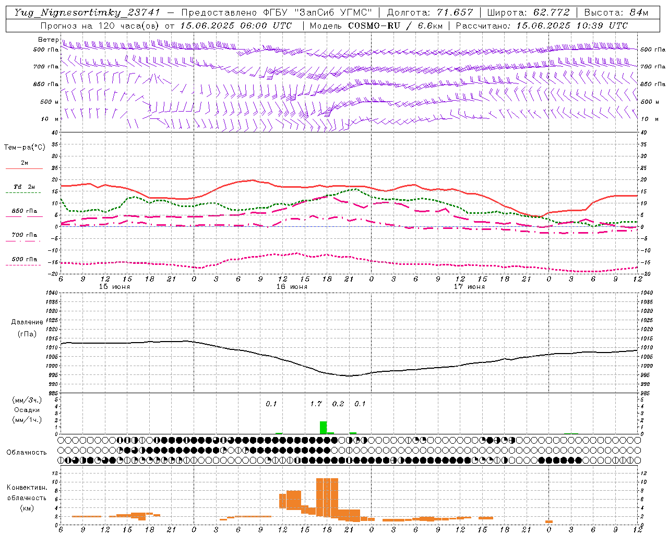
Task: Click the 16 июня date label
Action: 292,287
